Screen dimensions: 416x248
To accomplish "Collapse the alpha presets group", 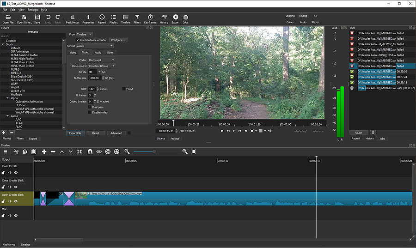I will [x=8, y=98].
